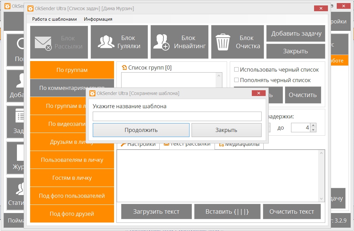Screen dimensions: 354x231
Task: Open the Работа с шаблонами menu
Action: pos(54,19)
